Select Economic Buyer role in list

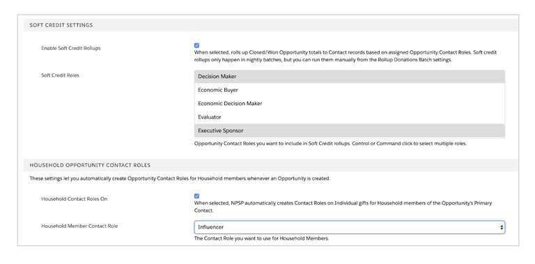pos(350,90)
